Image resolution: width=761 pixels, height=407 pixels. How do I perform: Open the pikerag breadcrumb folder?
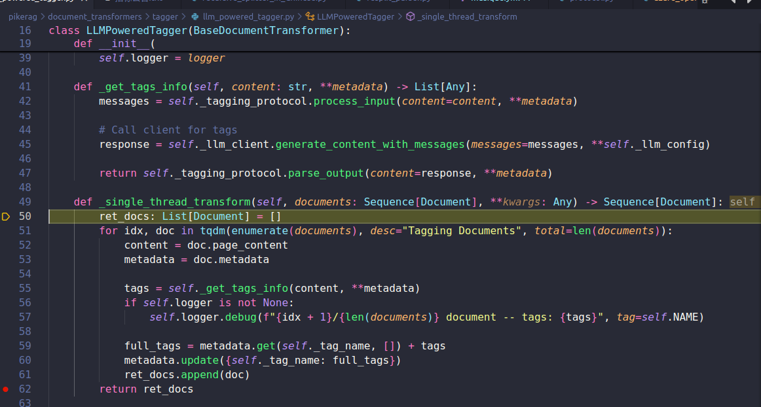point(22,16)
